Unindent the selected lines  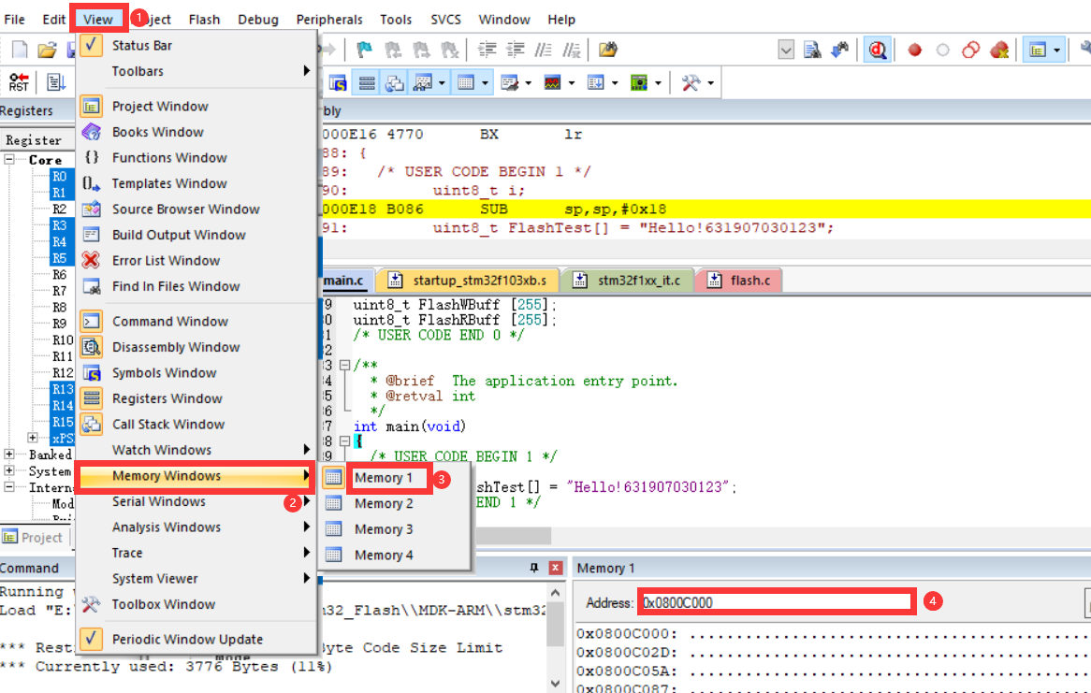point(516,50)
